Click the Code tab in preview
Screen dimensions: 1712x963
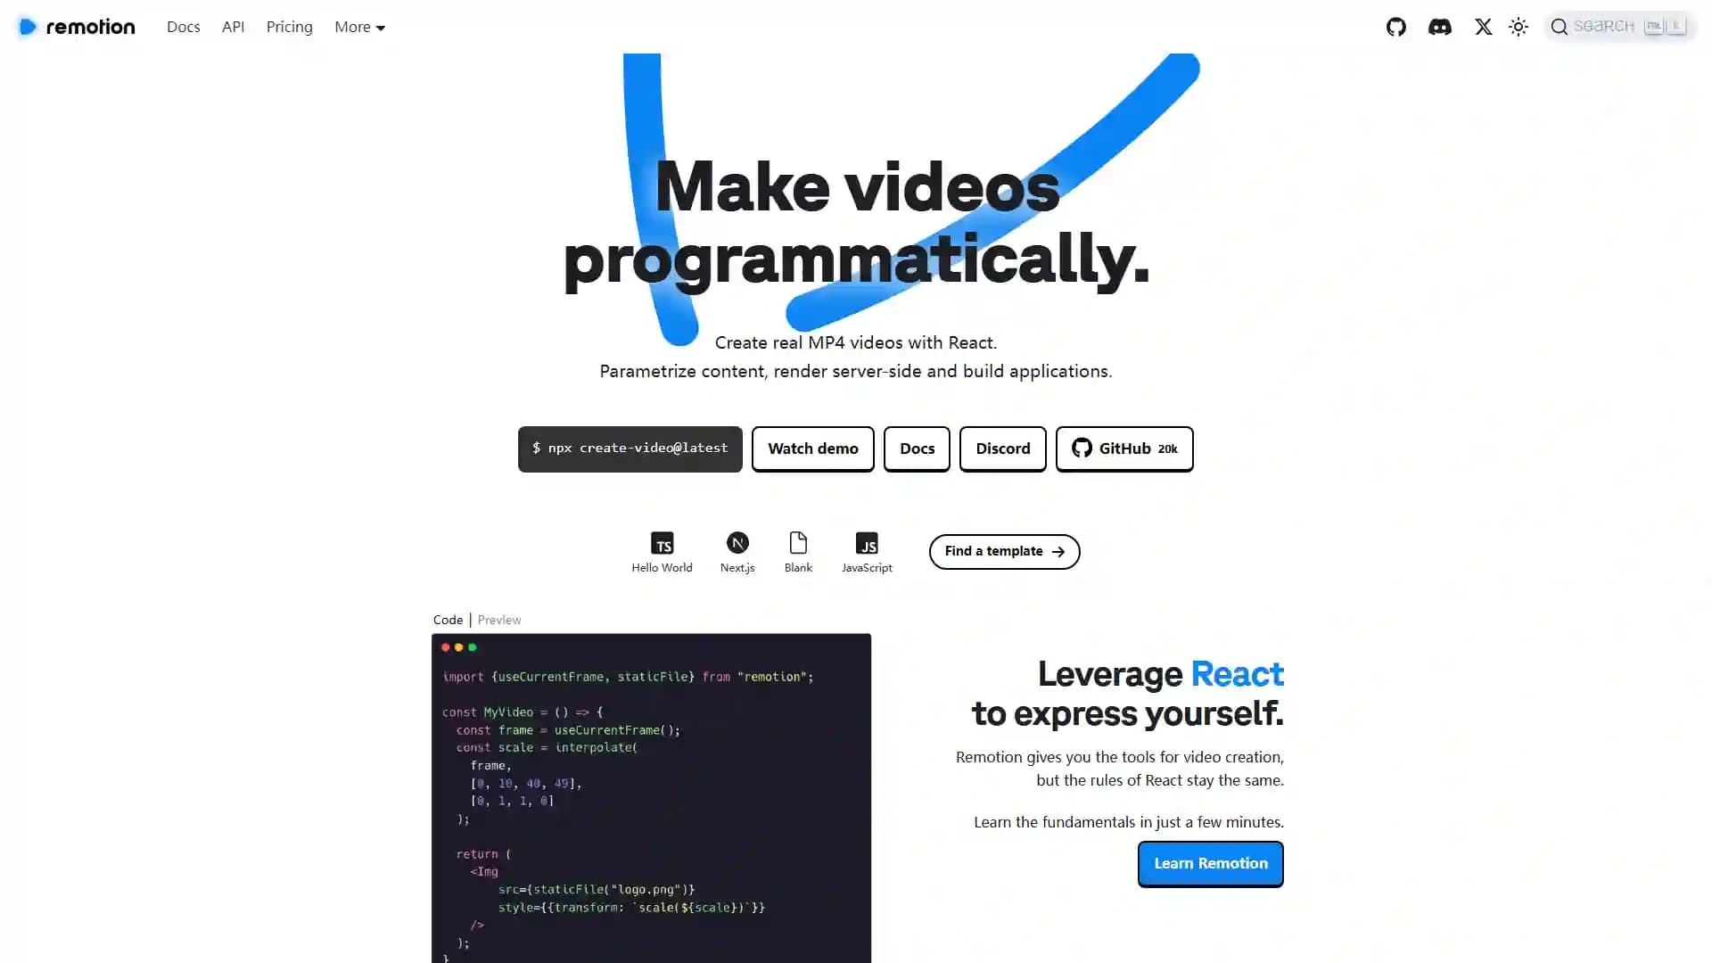(x=447, y=620)
